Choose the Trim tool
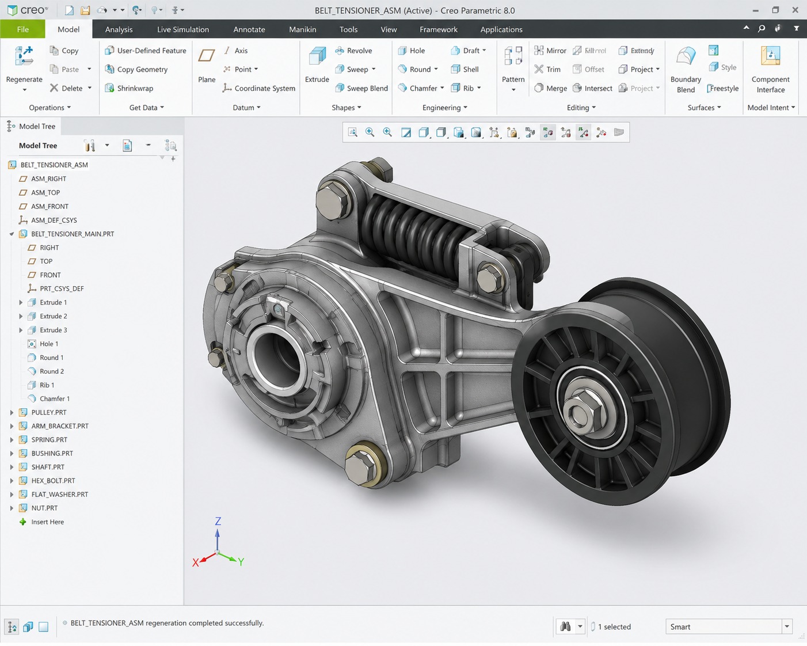The width and height of the screenshot is (807, 646). (x=547, y=69)
